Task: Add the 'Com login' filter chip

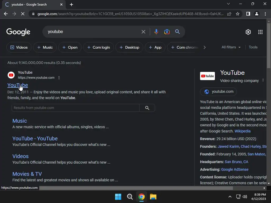Action: tap(98, 47)
